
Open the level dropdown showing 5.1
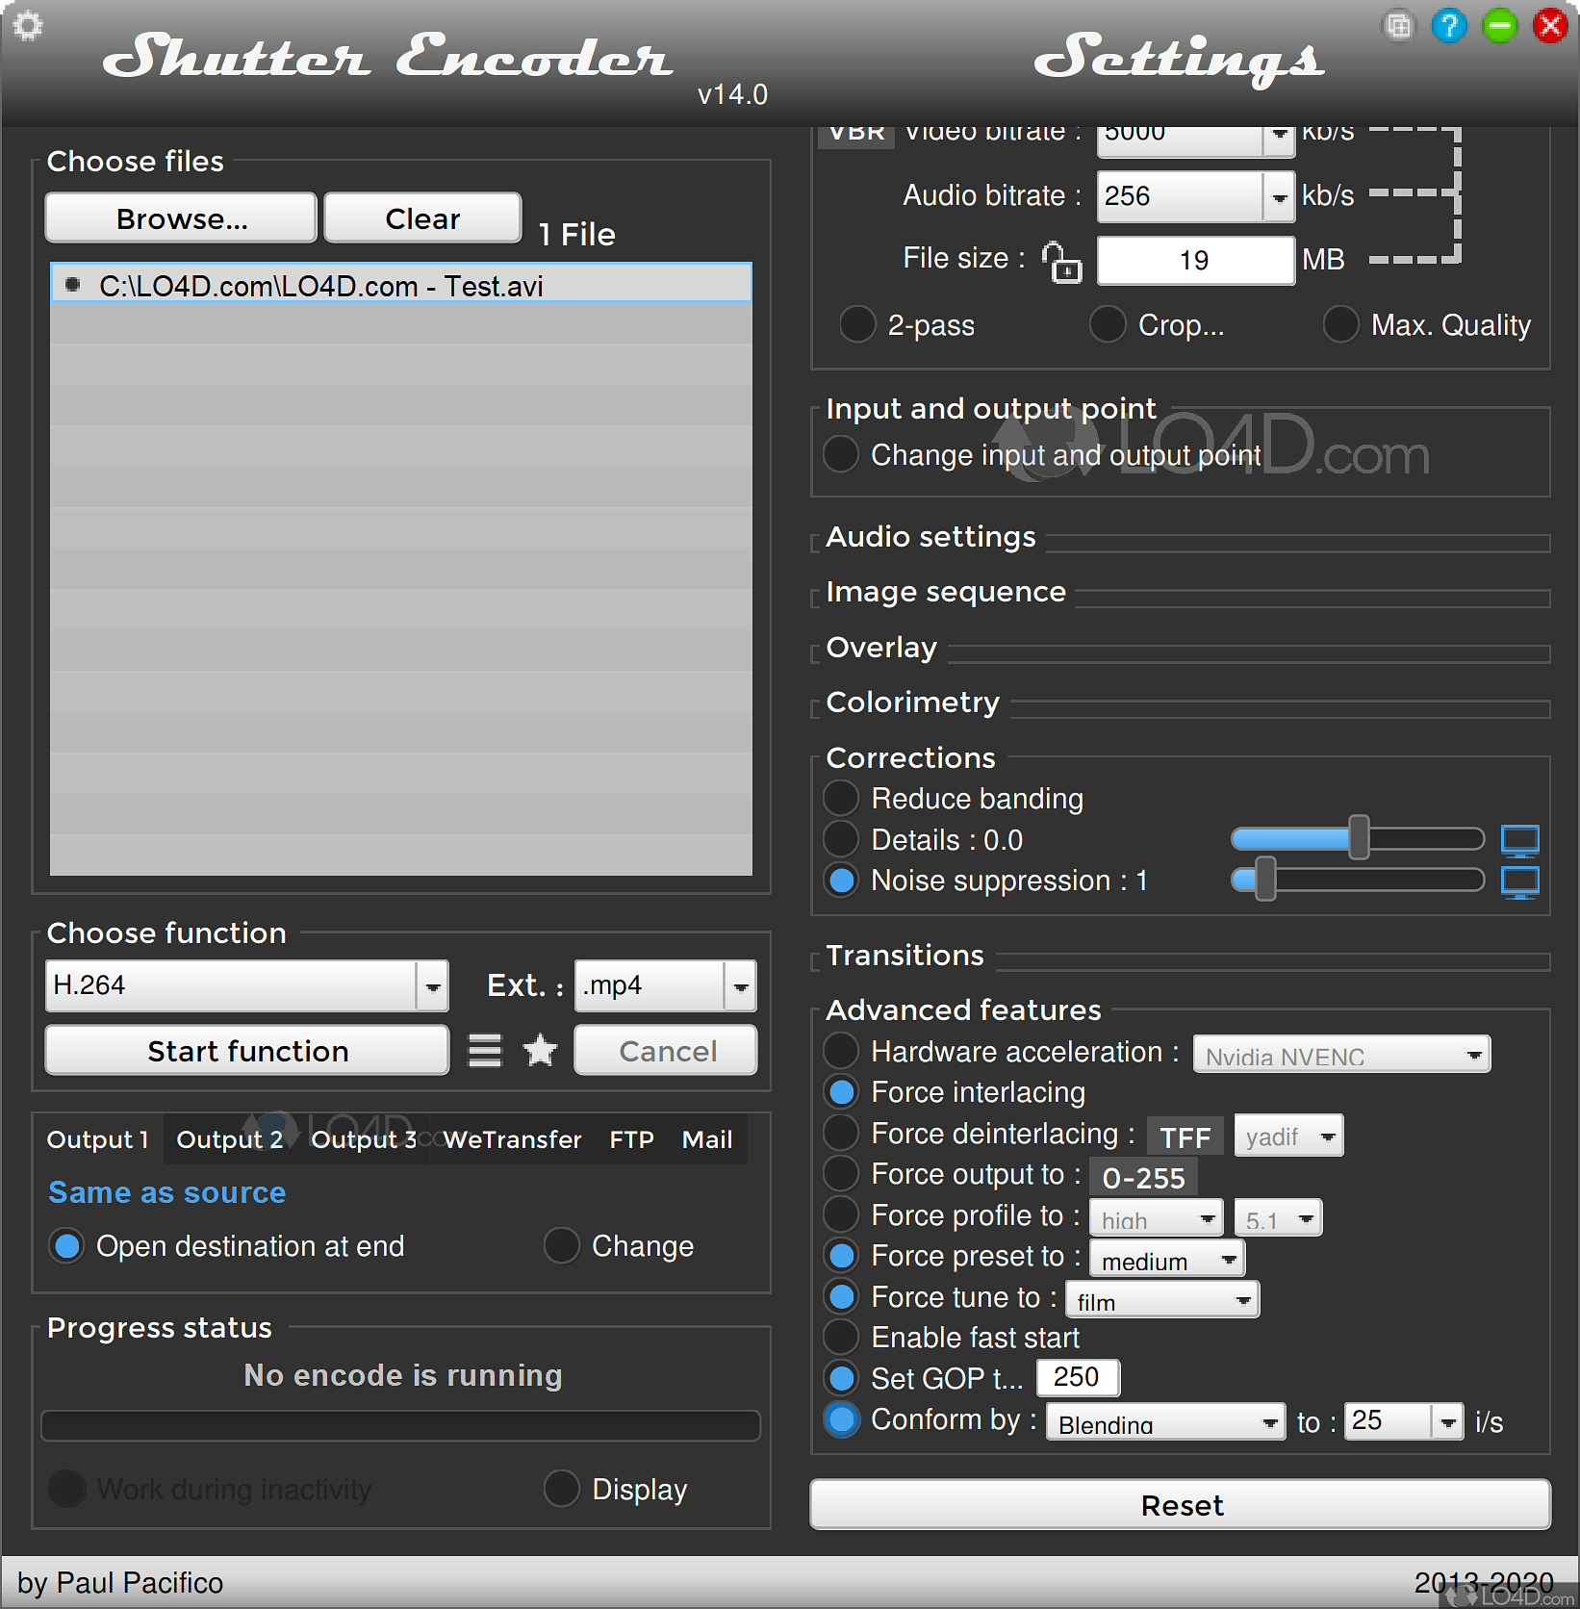pyautogui.click(x=1278, y=1218)
